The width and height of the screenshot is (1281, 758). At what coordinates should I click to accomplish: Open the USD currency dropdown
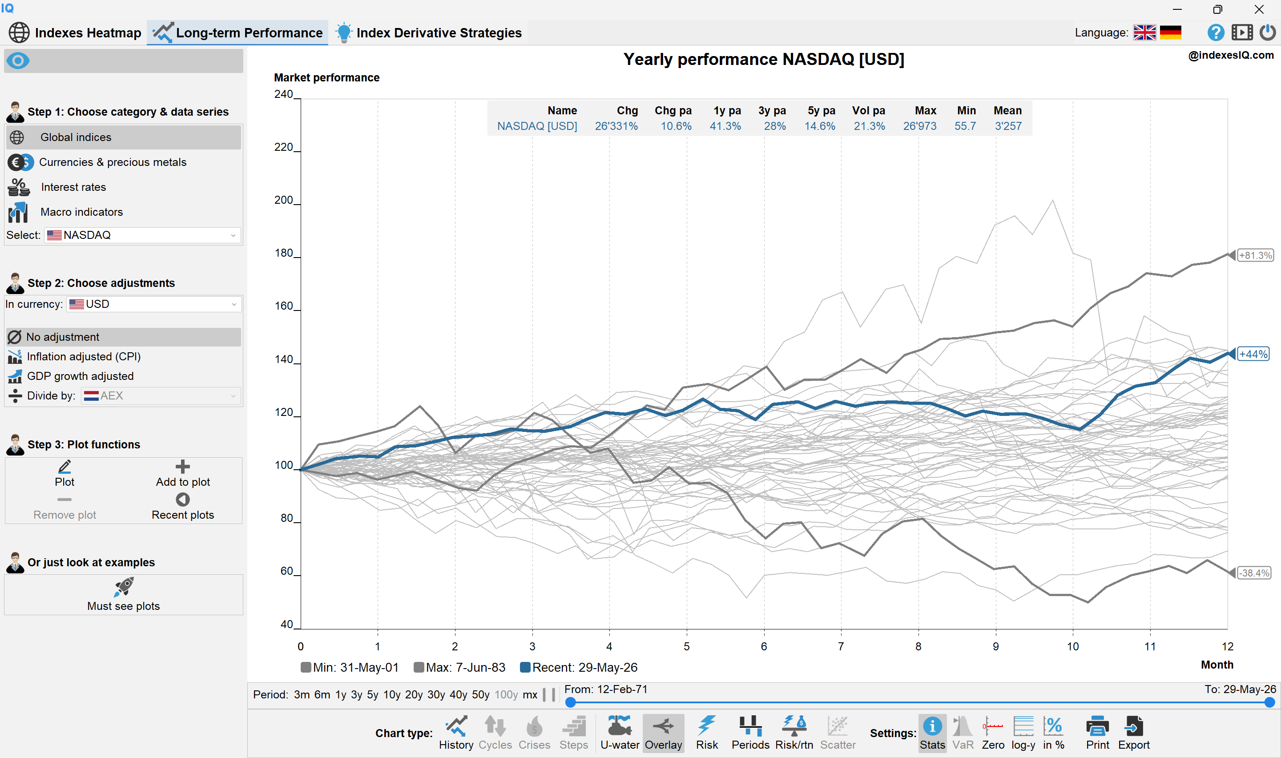click(154, 304)
